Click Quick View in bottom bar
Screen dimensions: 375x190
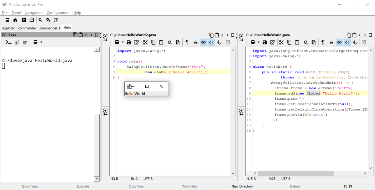coord(30,186)
